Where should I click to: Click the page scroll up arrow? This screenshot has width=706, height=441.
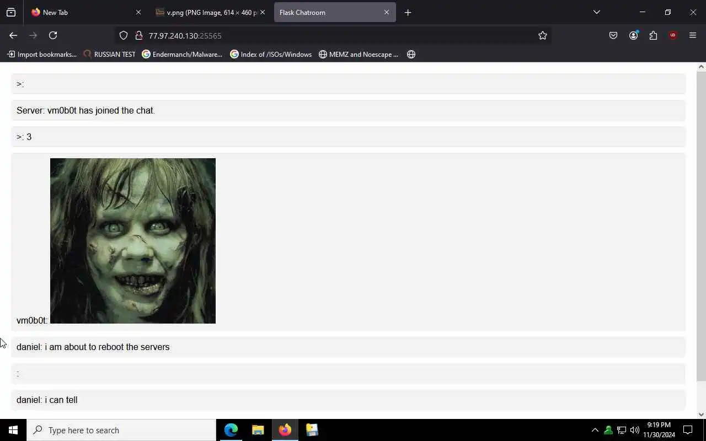[x=701, y=67]
